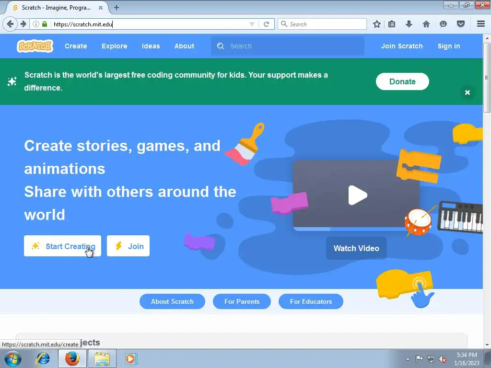The height and width of the screenshot is (368, 491).
Task: Open the Ideas menu item
Action: pos(151,46)
